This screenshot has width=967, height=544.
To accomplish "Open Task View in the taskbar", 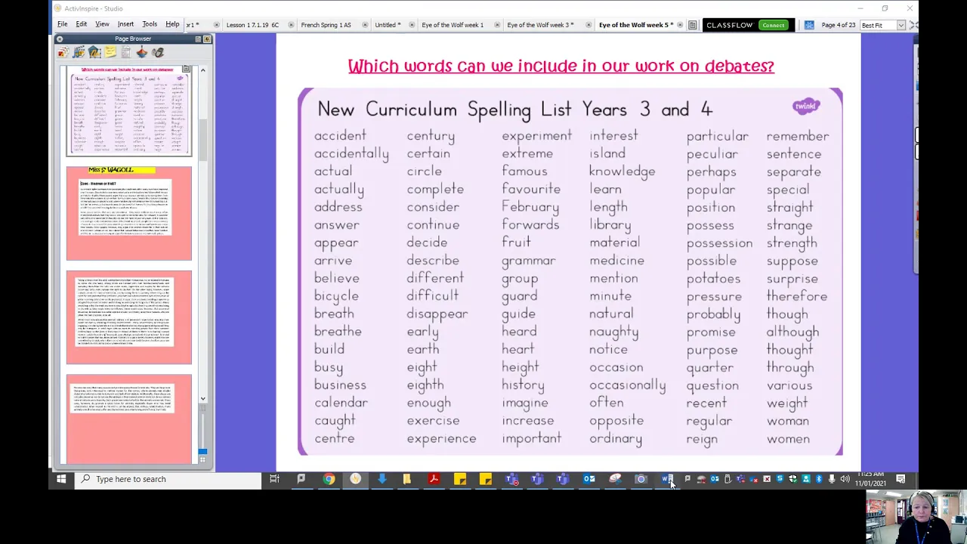I will pos(274,479).
